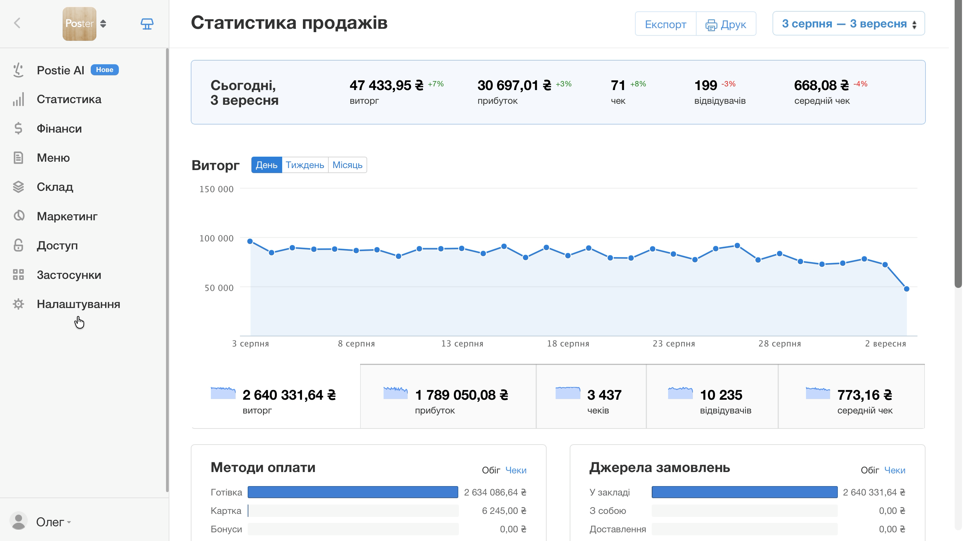The height and width of the screenshot is (541, 964).
Task: Click the Доступ padlock icon
Action: 18,245
